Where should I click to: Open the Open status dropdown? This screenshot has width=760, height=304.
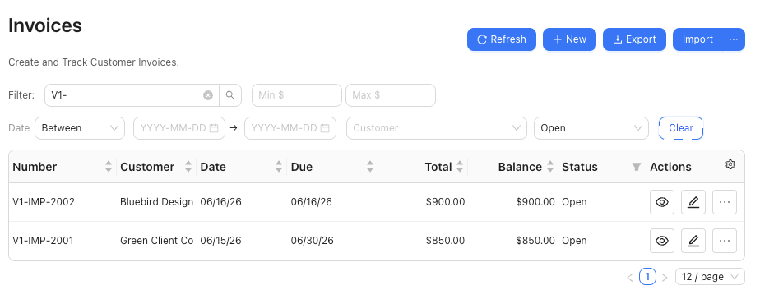point(591,128)
